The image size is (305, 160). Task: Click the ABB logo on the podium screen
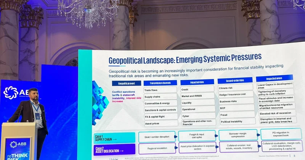(18, 144)
